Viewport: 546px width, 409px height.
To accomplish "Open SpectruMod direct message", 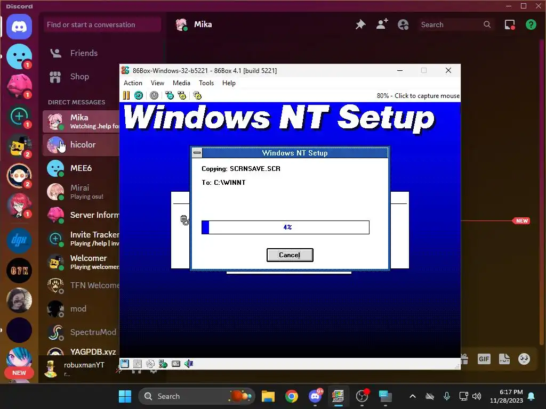I will tap(81, 332).
